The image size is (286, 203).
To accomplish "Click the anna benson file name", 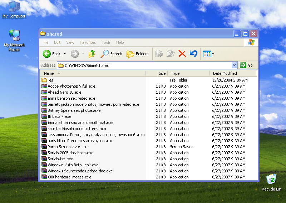I will [71, 98].
